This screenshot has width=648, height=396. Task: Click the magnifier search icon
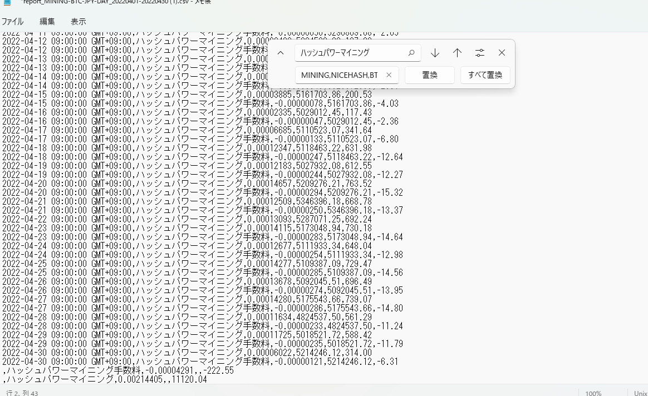pyautogui.click(x=411, y=53)
